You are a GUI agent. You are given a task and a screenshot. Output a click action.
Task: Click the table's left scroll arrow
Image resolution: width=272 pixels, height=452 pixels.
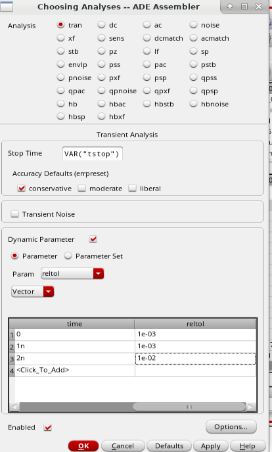point(14,407)
